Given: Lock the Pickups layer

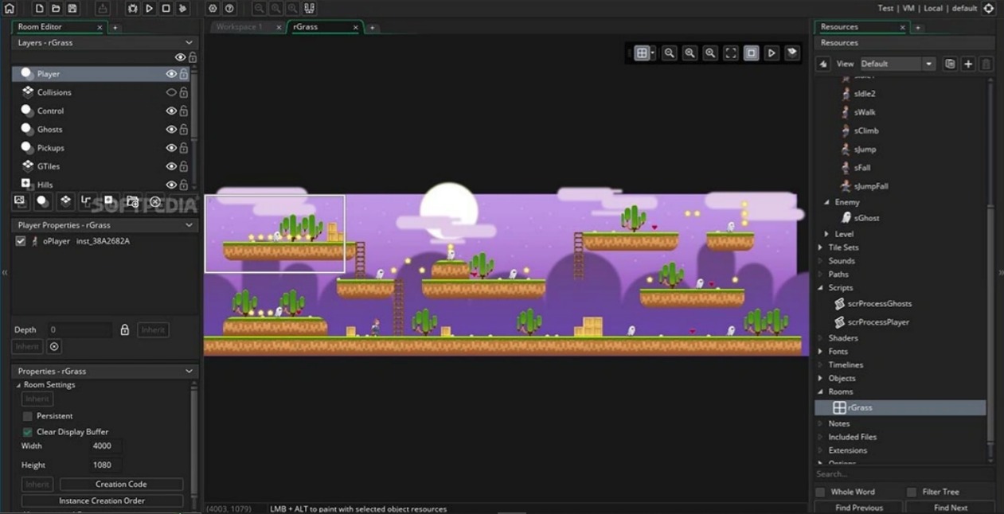Looking at the screenshot, I should tap(184, 148).
